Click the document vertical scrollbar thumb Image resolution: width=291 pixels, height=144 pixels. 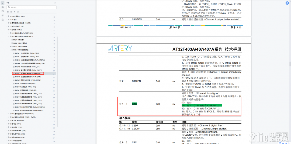pos(290,64)
